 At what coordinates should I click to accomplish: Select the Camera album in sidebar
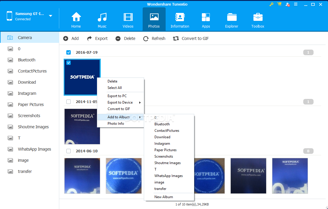[x=29, y=38]
